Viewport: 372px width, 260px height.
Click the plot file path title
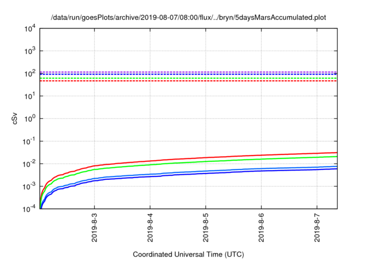[x=188, y=17]
